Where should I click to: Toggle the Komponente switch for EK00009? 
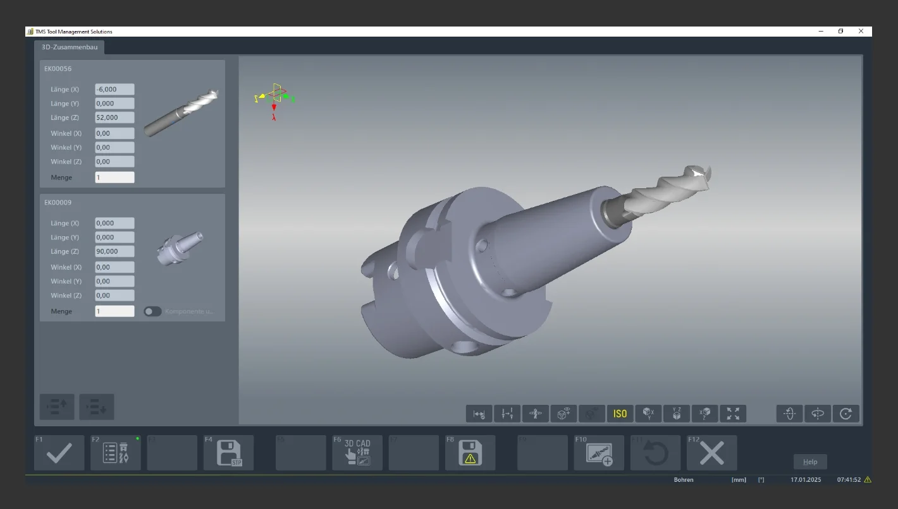click(152, 311)
